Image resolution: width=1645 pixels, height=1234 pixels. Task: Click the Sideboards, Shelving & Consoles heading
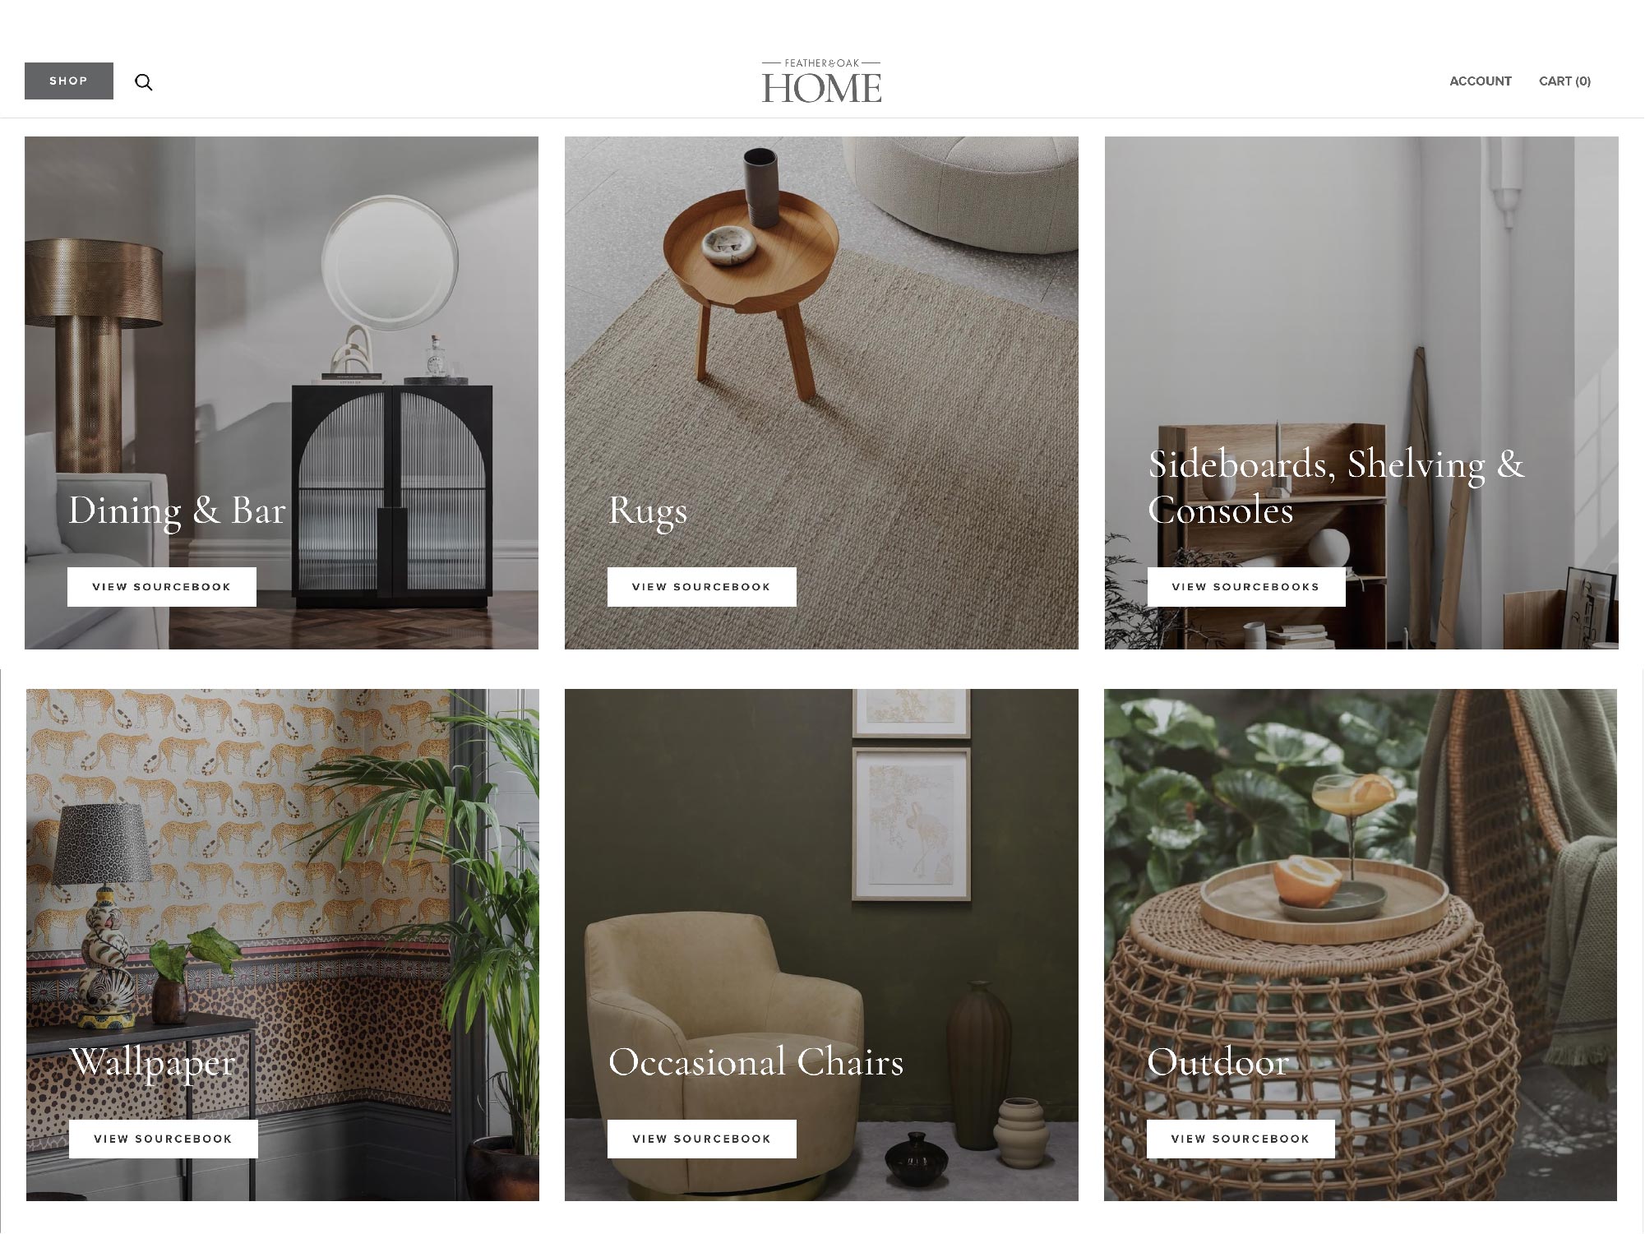point(1336,487)
